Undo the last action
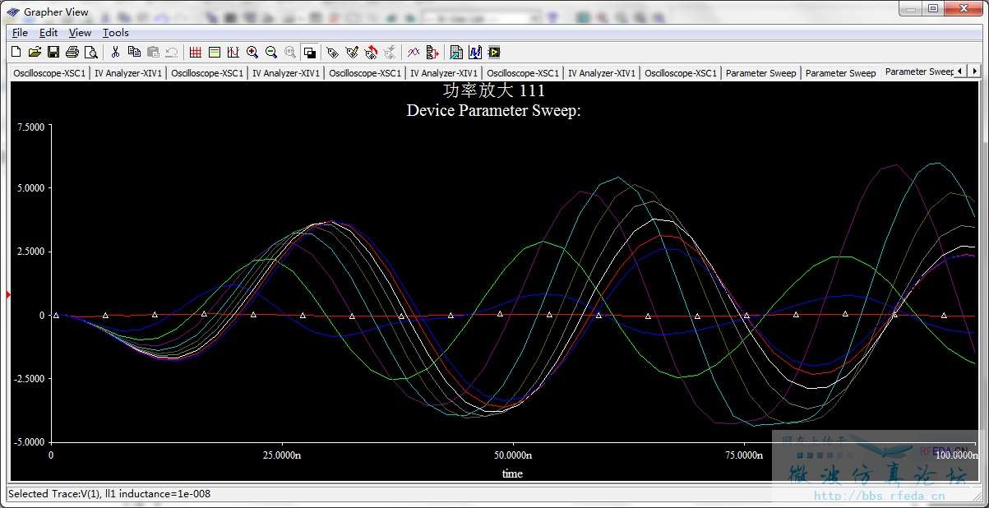 172,52
